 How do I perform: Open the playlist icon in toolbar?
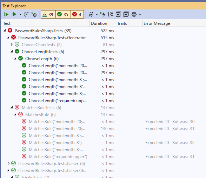pos(91,14)
